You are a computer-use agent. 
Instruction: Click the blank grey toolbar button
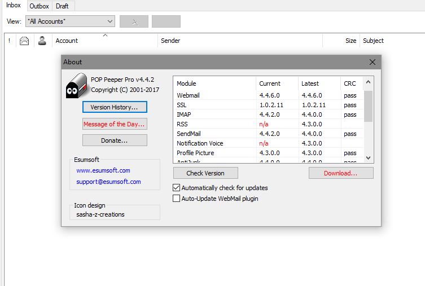pos(166,21)
